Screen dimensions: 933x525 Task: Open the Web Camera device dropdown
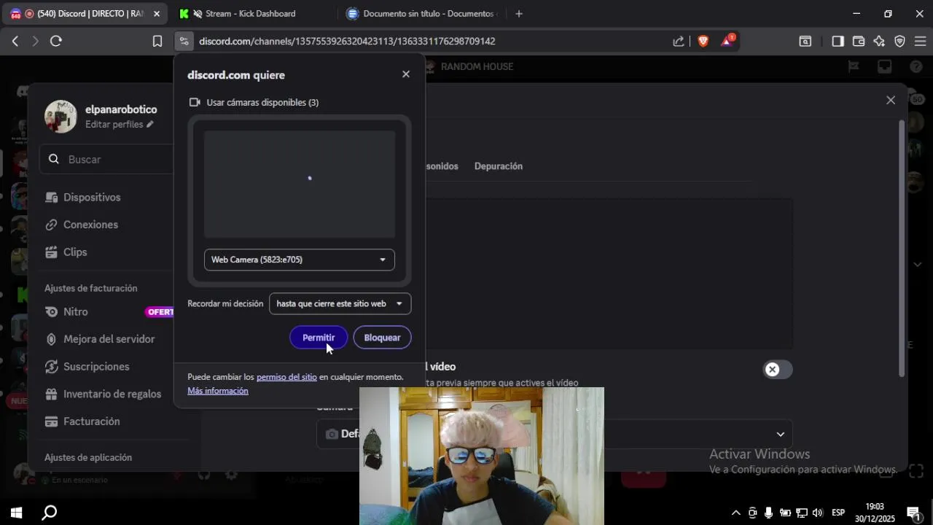(x=299, y=260)
